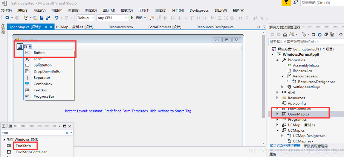Click the notifications flag icon
Image resolution: width=344 pixels, height=157 pixels.
coord(287,3)
